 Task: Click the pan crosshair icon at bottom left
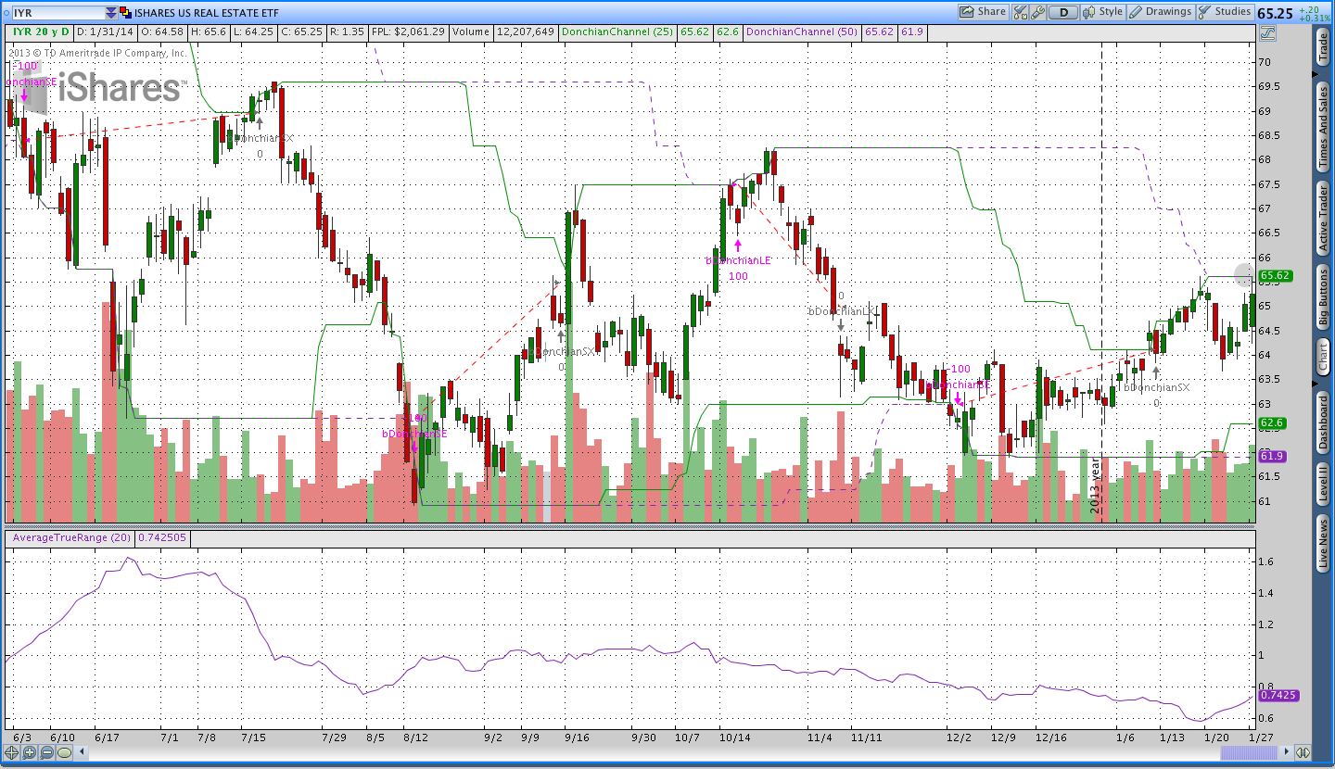[x=13, y=752]
